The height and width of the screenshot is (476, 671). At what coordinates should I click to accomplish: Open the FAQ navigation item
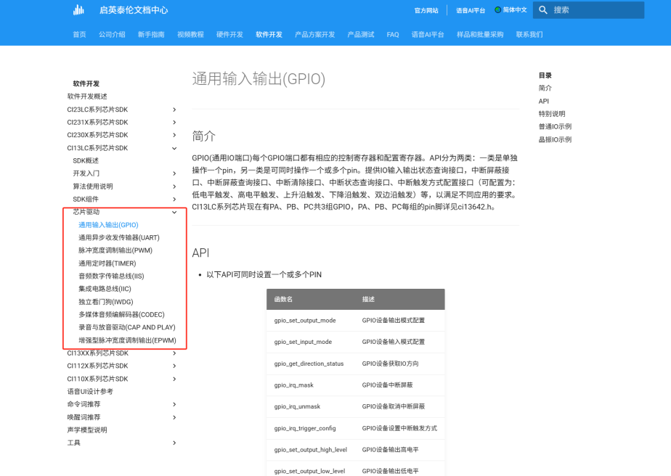(x=393, y=35)
